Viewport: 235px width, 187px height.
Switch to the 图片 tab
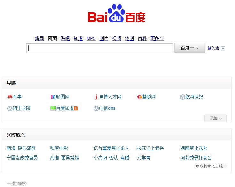(104, 38)
